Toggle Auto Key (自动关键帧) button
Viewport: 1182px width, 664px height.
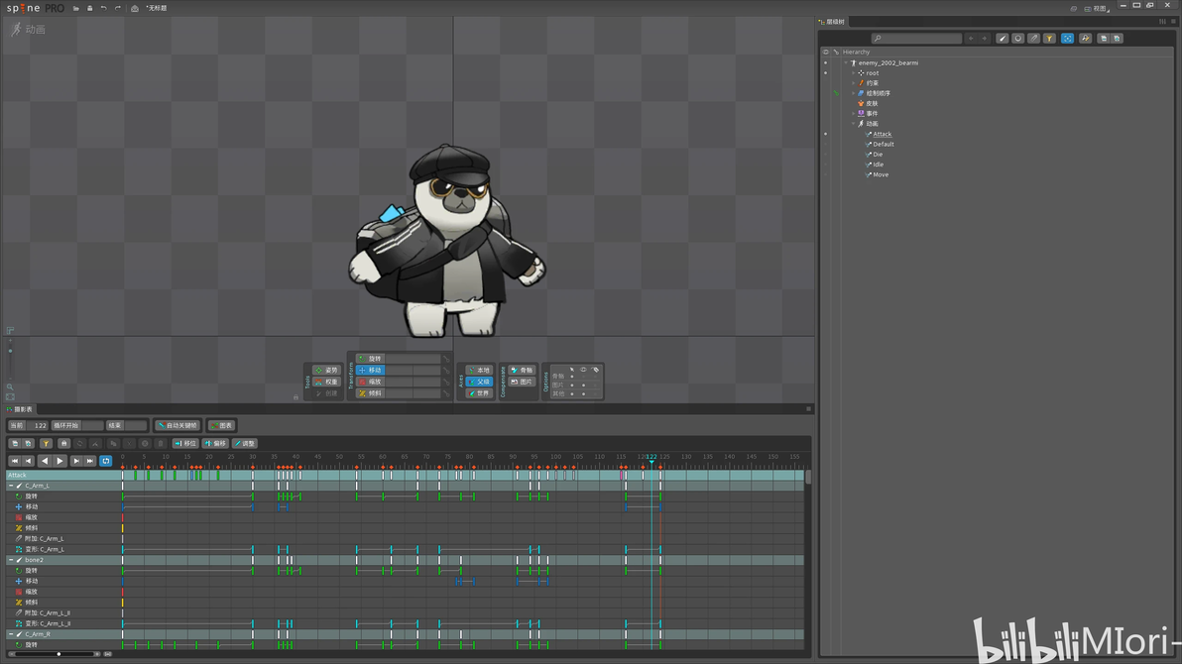[177, 425]
